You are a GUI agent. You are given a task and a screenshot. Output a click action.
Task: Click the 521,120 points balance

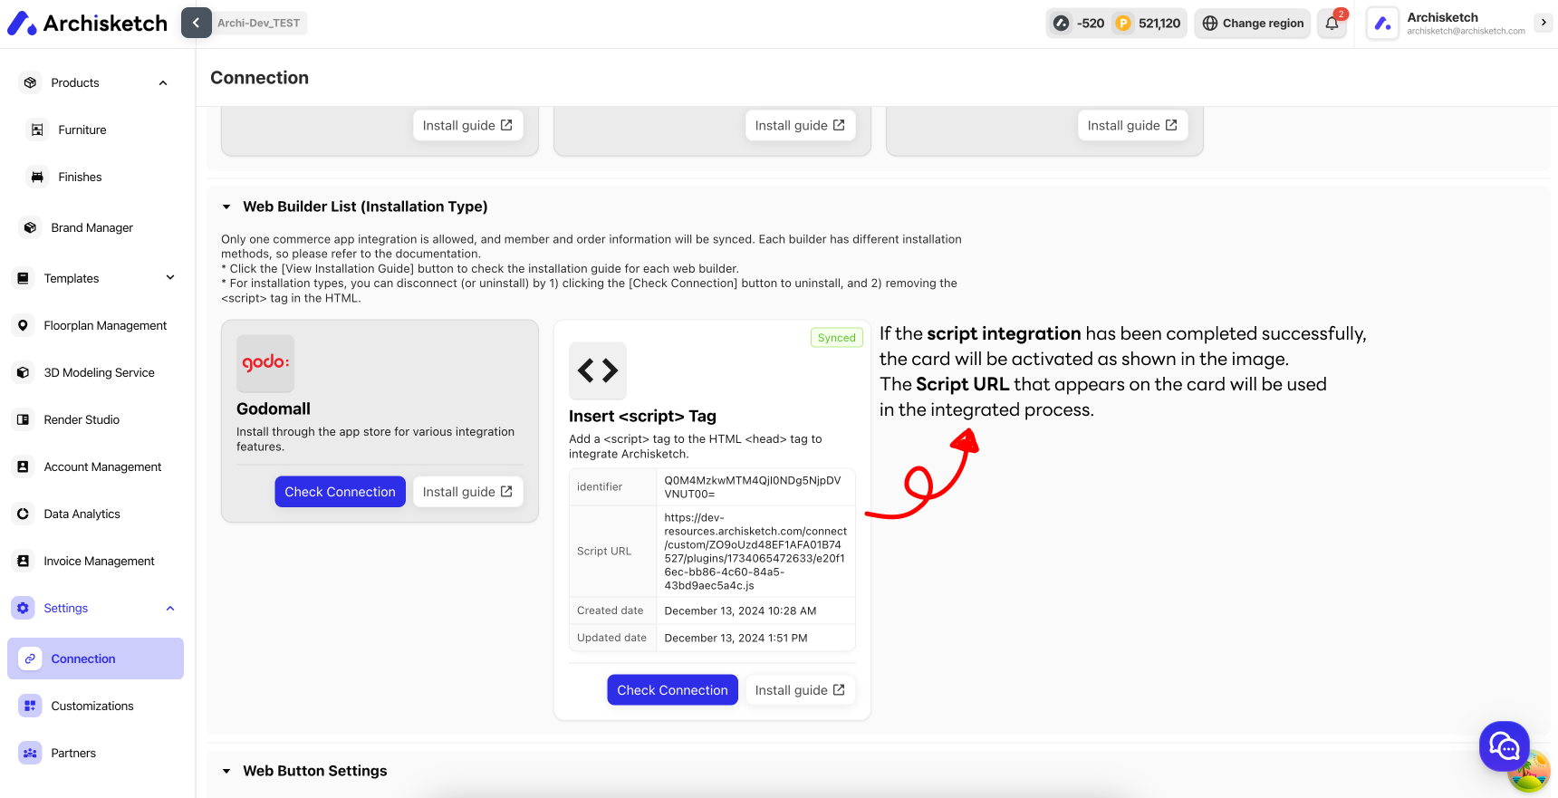tap(1159, 24)
